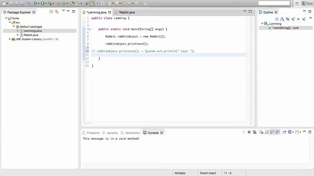Click the New file wizard toolbar icon

pyautogui.click(x=4, y=3)
